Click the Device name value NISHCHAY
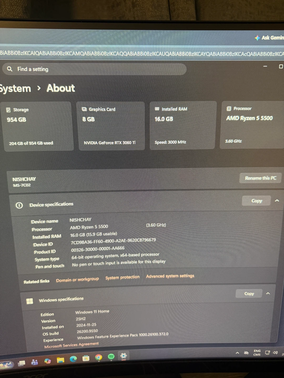 point(80,219)
